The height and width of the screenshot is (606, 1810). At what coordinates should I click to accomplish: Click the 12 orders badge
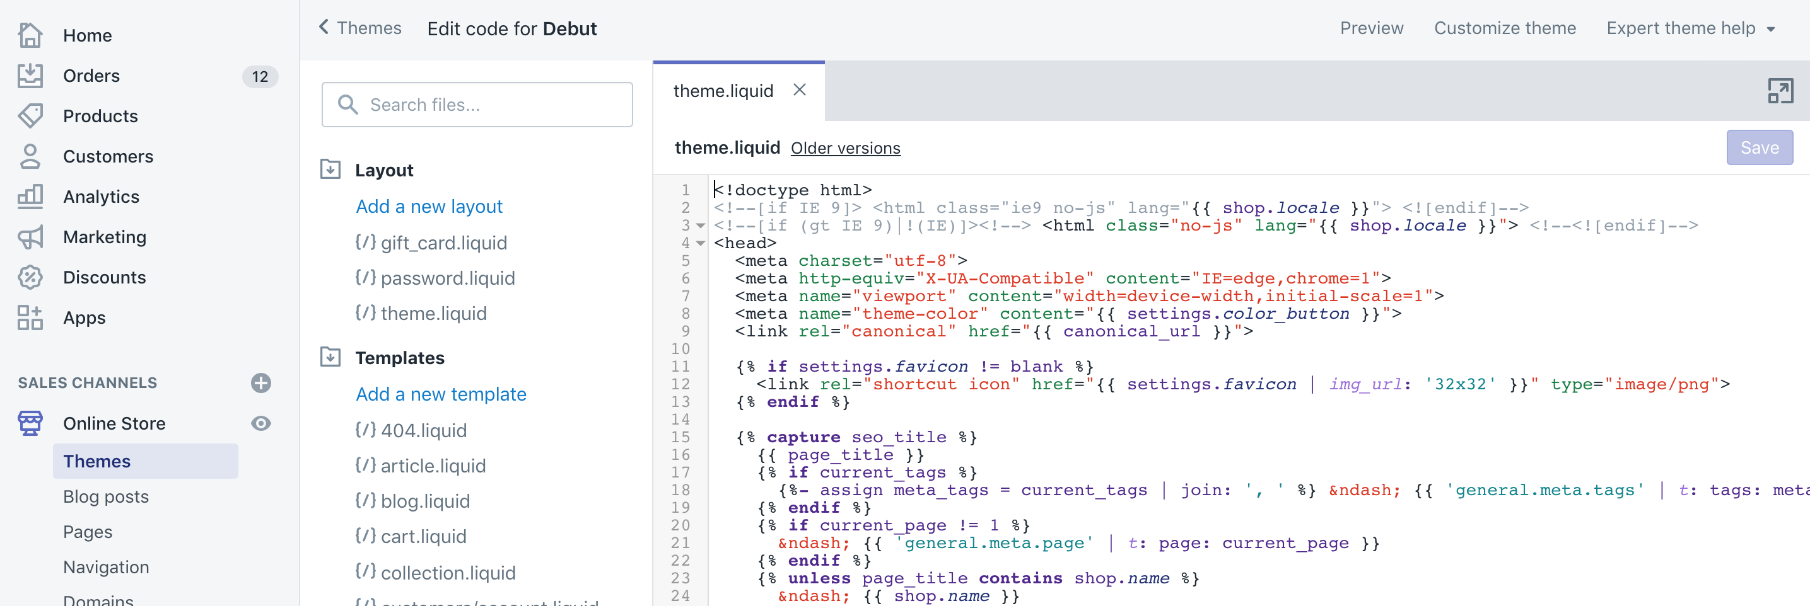[260, 77]
